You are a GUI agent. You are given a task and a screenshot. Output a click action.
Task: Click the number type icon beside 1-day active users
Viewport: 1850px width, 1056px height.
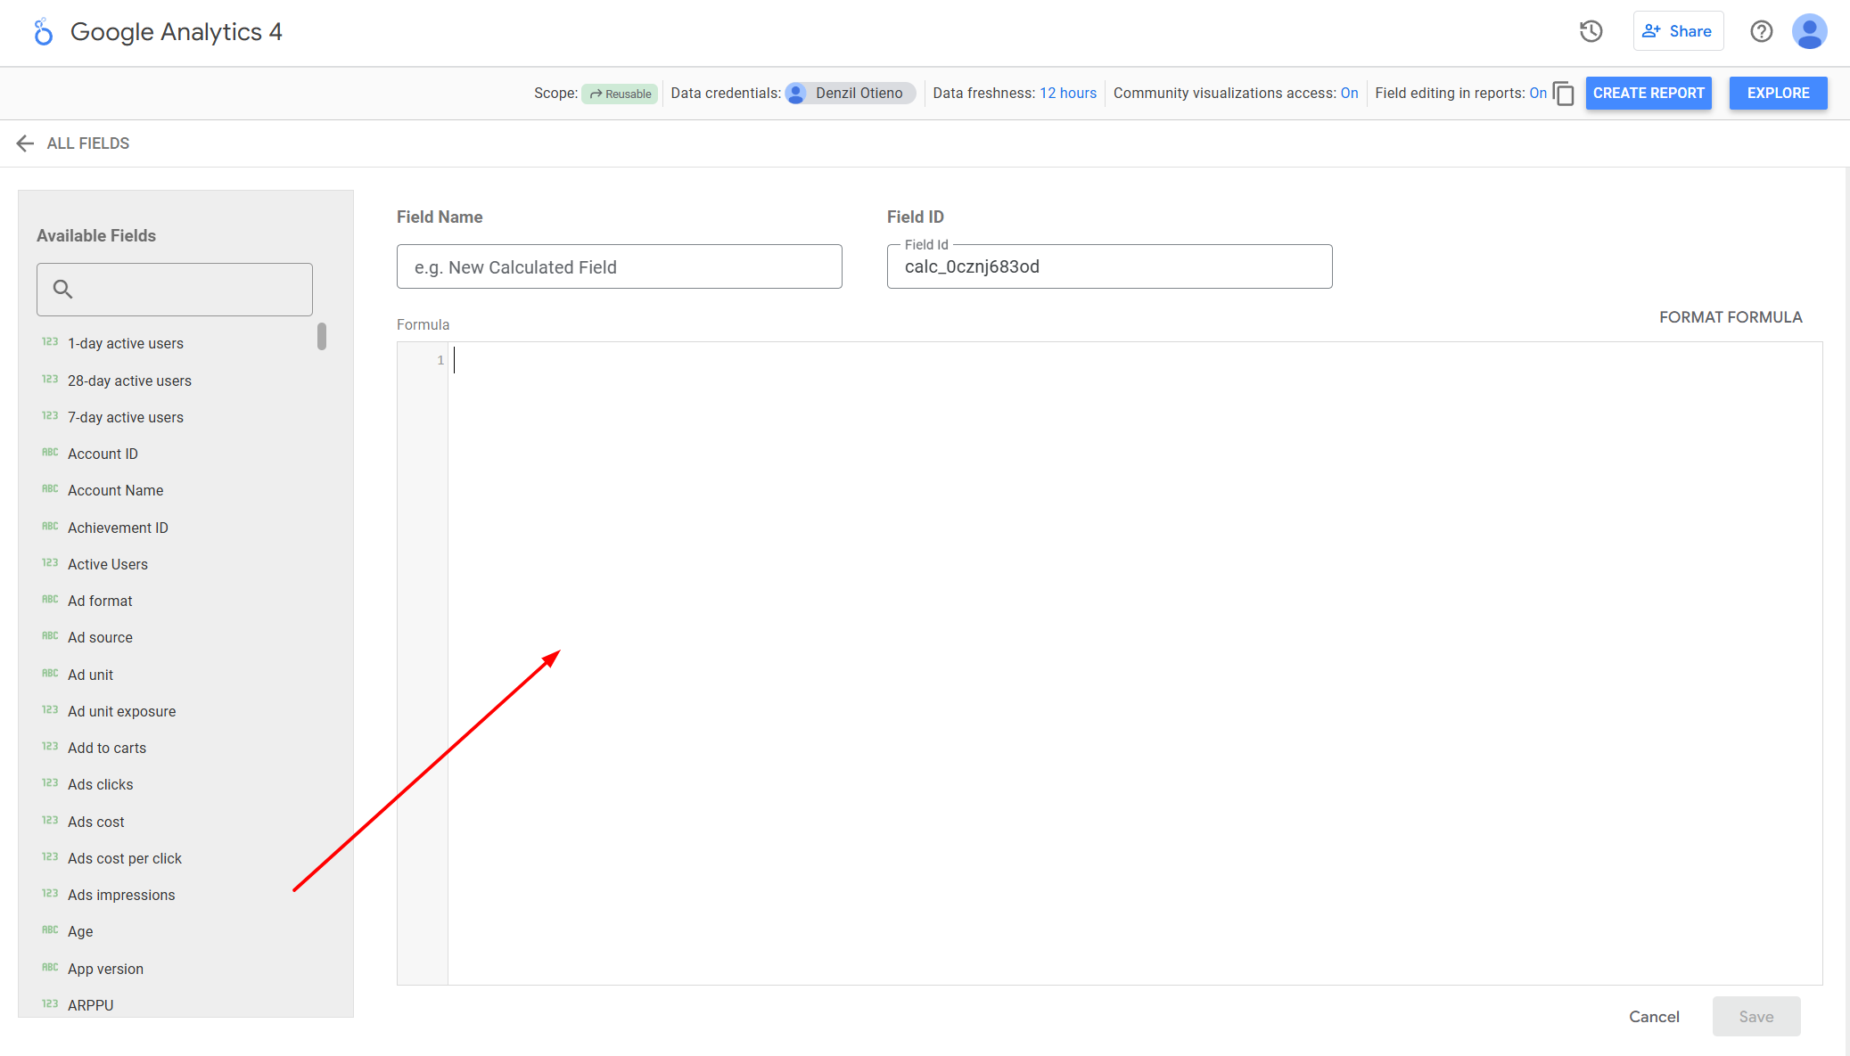50,342
